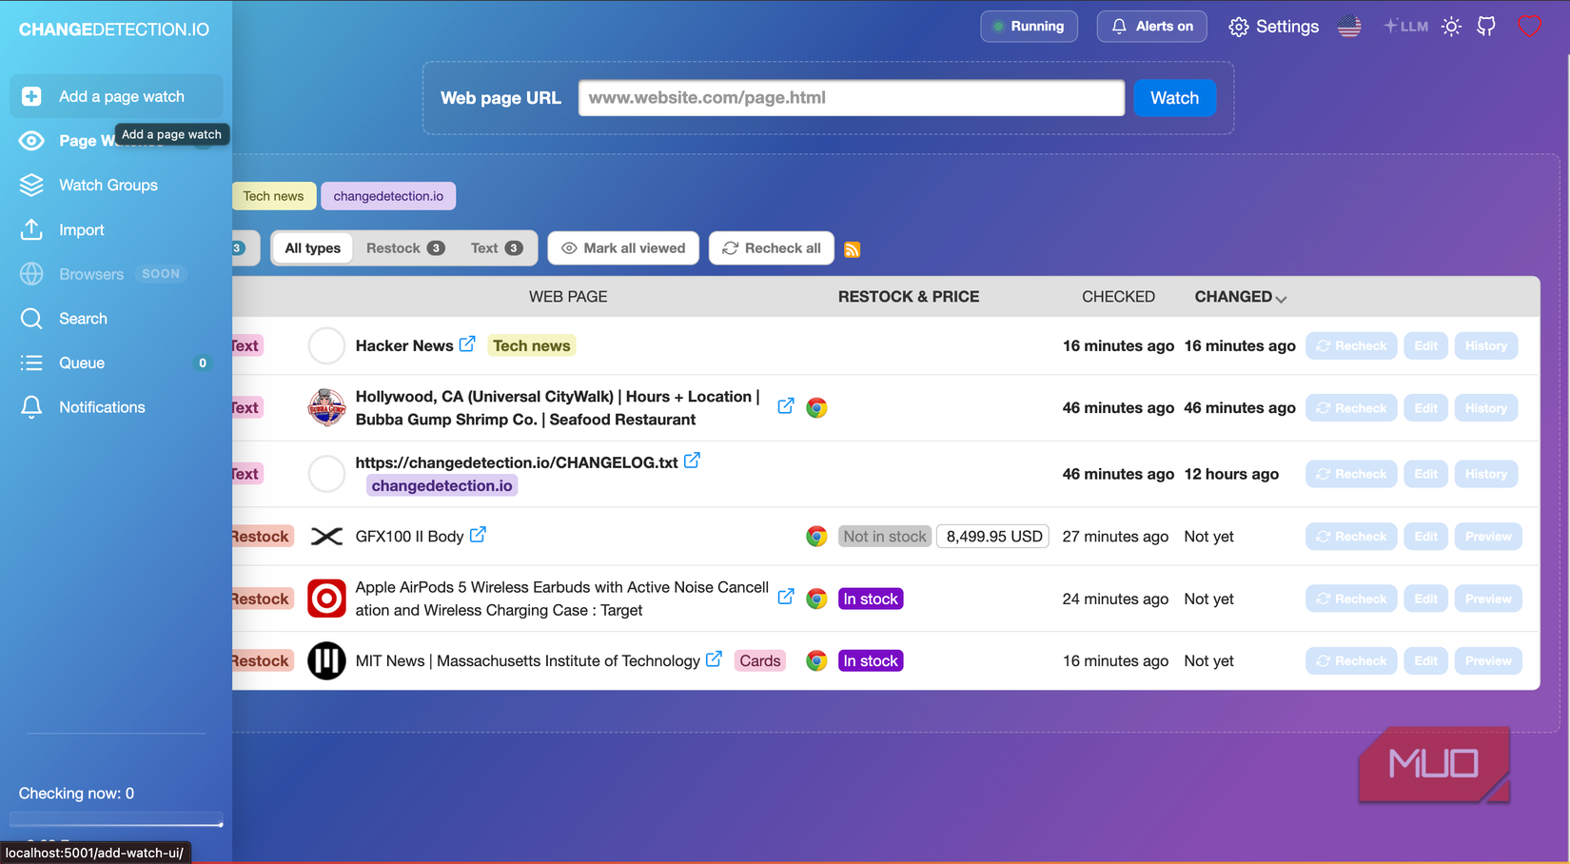Click the Web page URL input field

pos(852,98)
